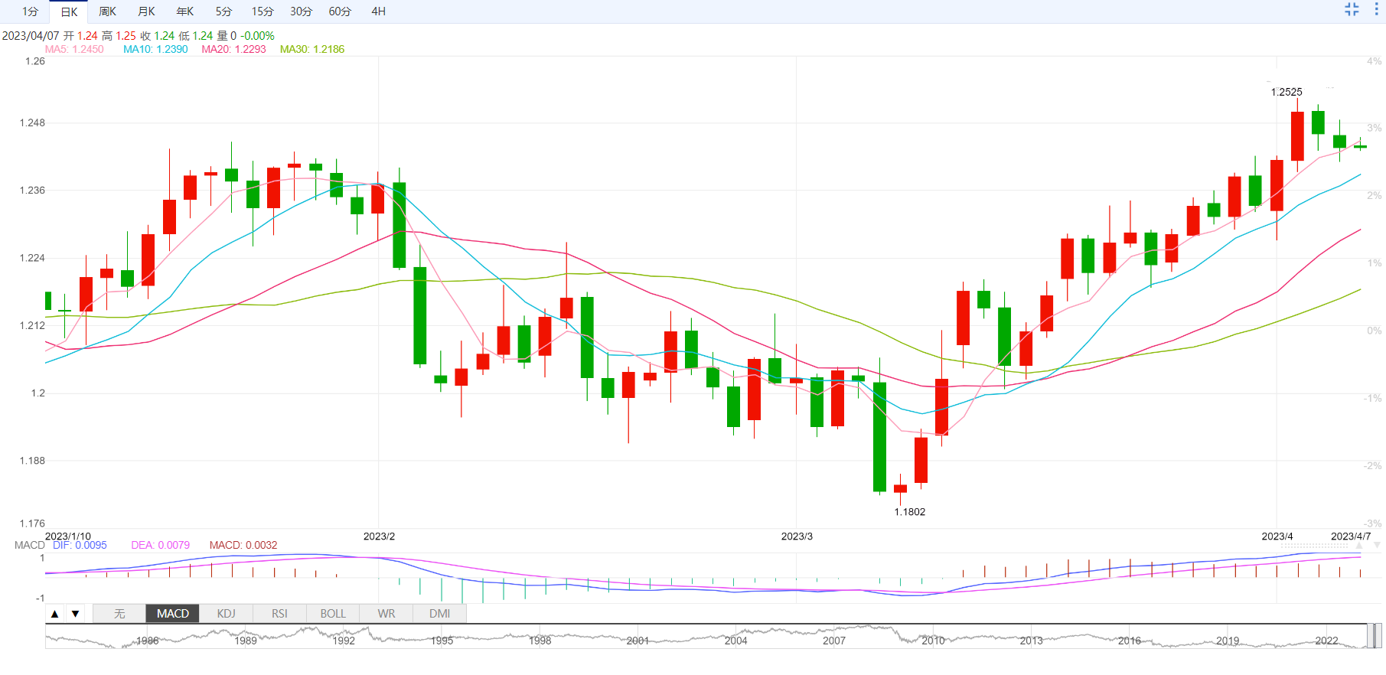
Task: Switch to the 1分 timeframe tab
Action: [x=30, y=11]
